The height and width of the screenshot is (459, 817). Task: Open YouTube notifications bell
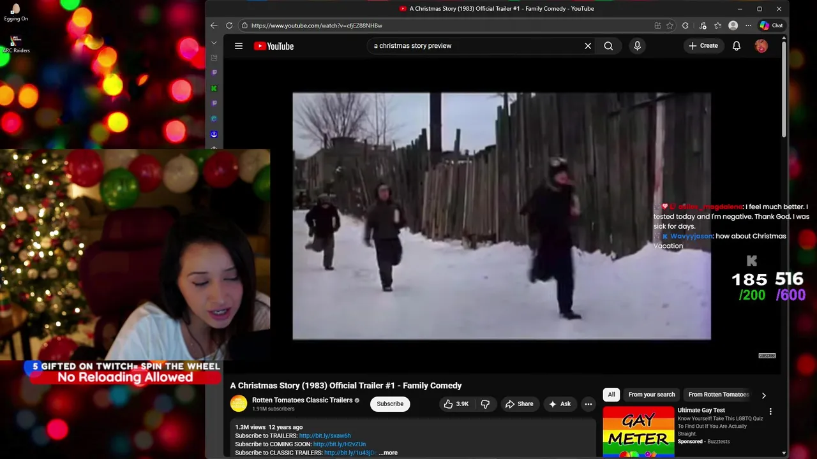coord(737,46)
